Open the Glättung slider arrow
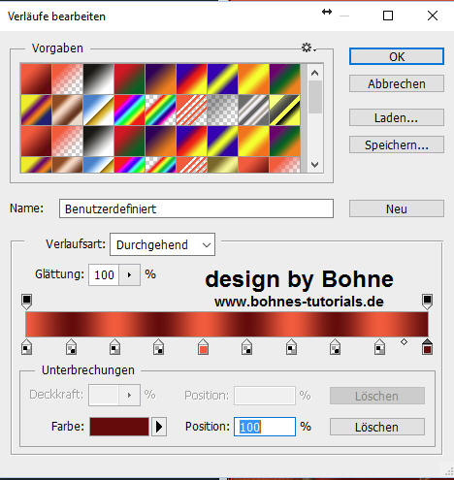This screenshot has height=480, width=454. click(x=129, y=274)
